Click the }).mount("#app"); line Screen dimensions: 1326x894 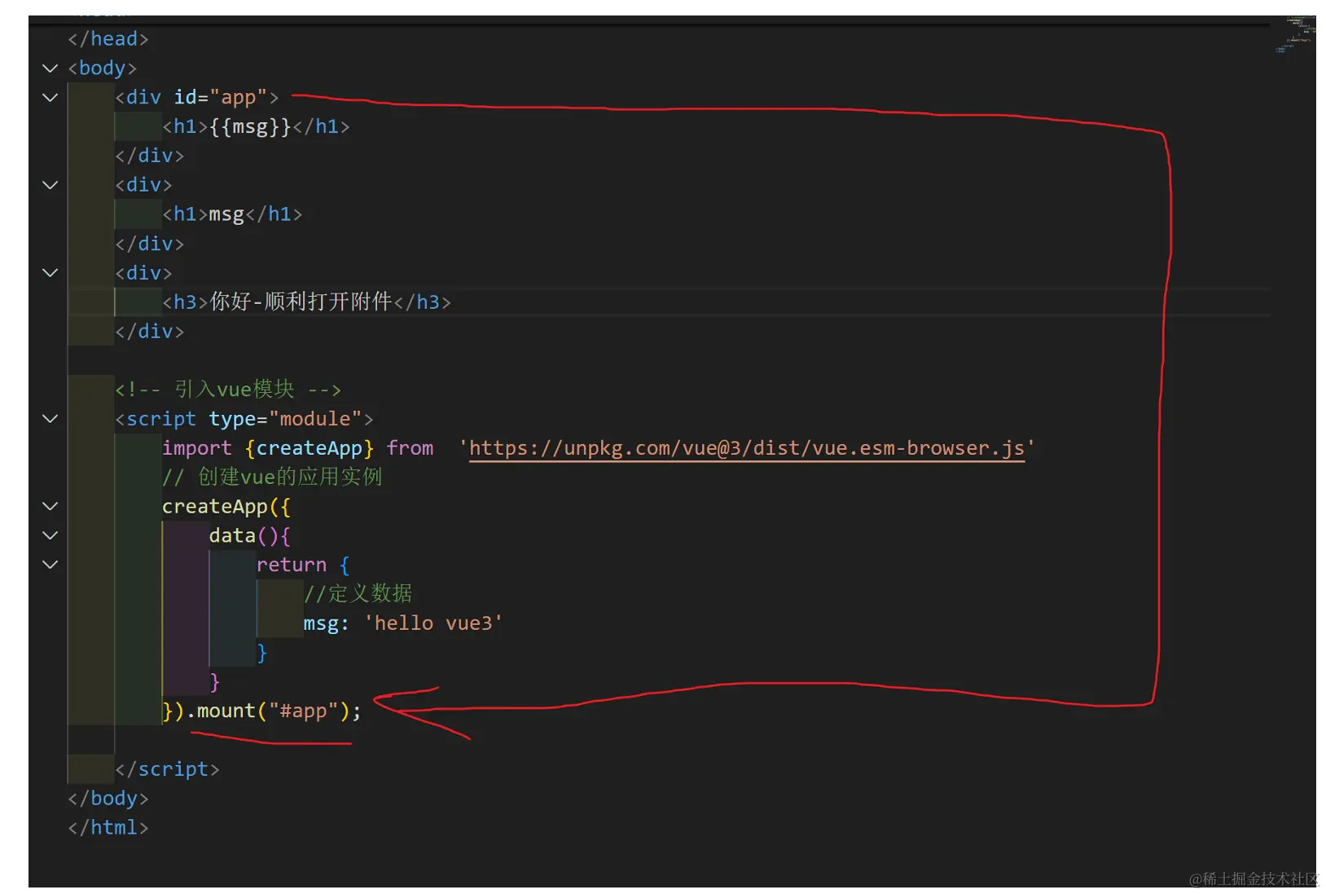261,711
